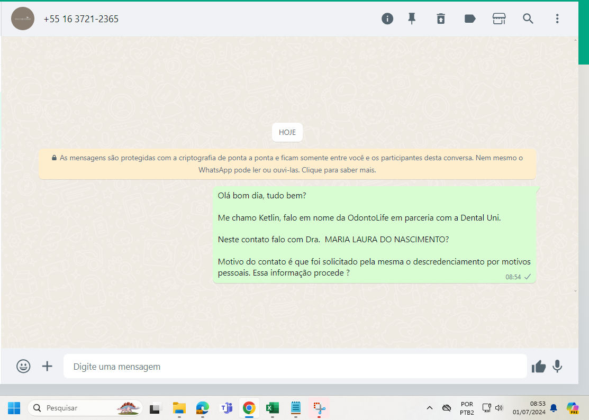Open Microsoft Teams from the taskbar
Screen dimensions: 589x420
[226, 408]
